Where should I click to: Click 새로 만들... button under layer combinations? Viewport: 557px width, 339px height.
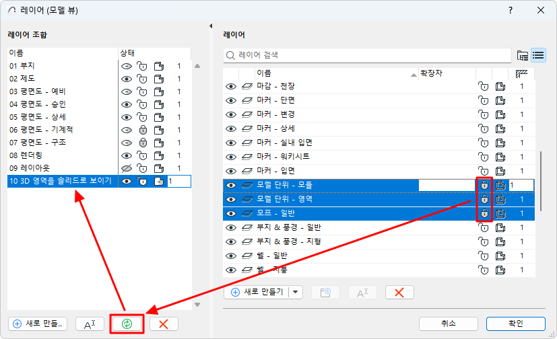tap(38, 324)
